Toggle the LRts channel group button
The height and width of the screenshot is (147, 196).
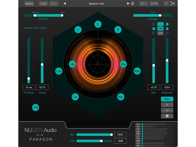160,29
